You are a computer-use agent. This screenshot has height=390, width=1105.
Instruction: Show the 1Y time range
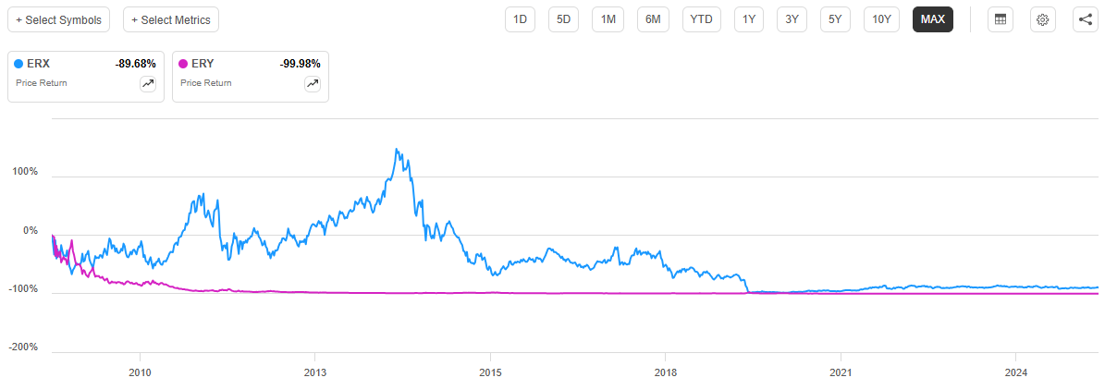click(749, 19)
